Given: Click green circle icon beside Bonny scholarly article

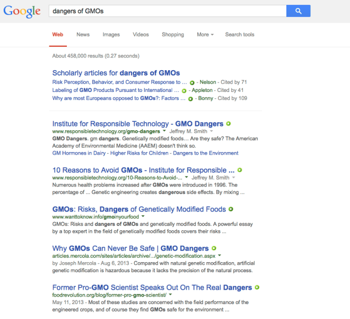Looking at the screenshot, I should point(190,99).
